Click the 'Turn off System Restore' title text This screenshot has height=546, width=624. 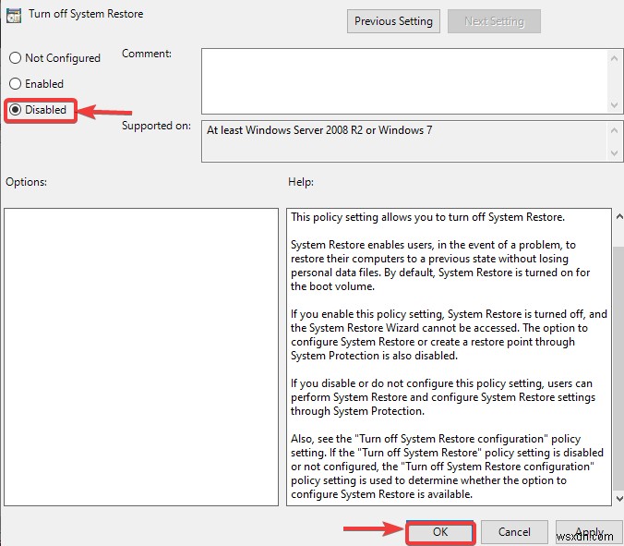click(86, 14)
